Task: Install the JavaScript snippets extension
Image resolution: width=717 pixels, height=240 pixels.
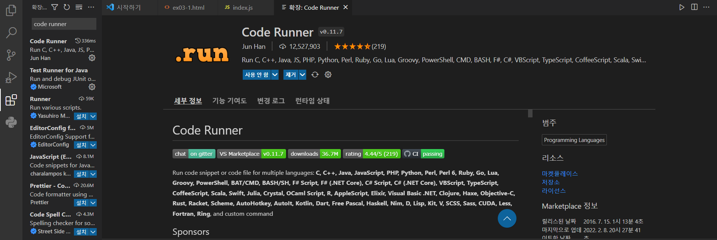Action: click(81, 174)
